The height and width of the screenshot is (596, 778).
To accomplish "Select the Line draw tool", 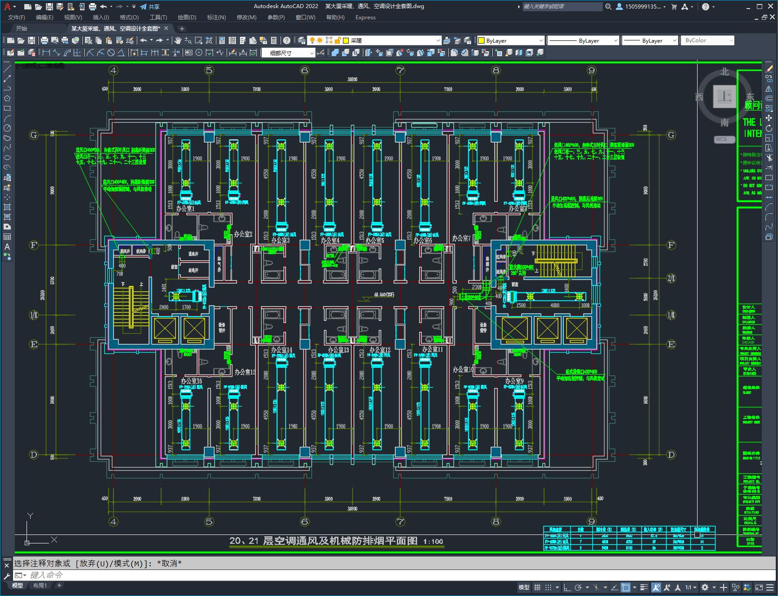I will [7, 69].
